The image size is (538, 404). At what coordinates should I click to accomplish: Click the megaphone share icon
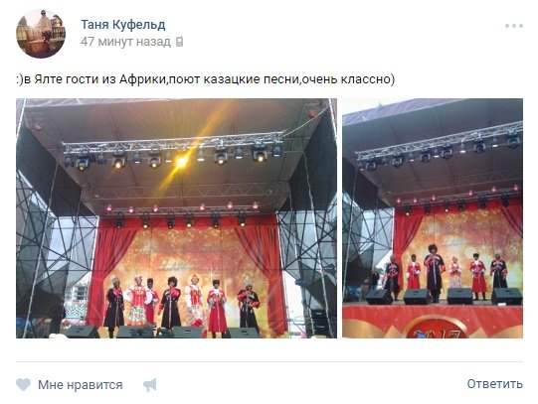point(150,385)
